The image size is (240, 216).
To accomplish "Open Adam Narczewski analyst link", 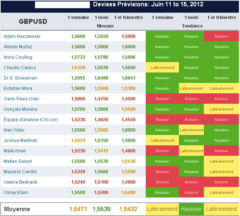I will point(22,36).
